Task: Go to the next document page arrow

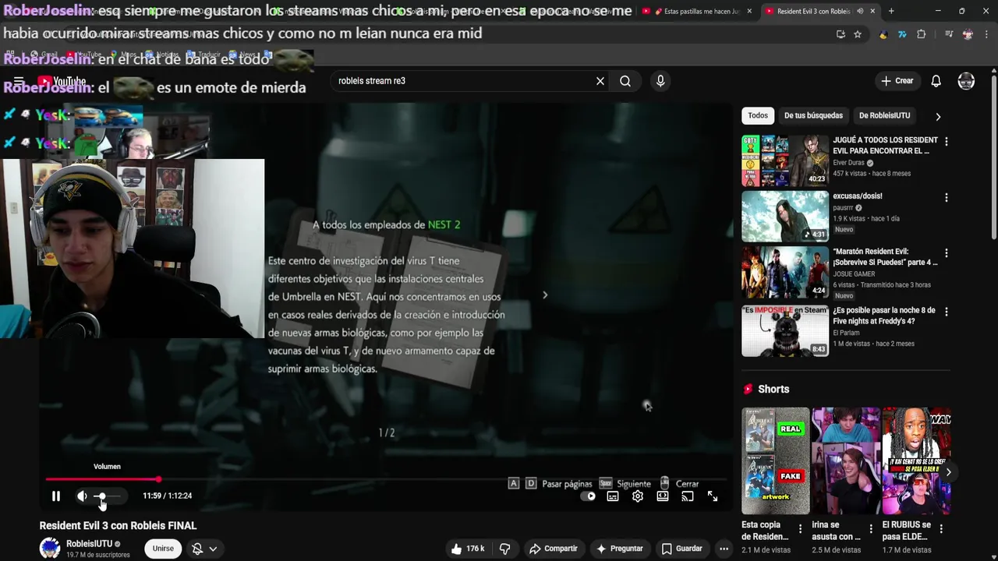Action: [545, 295]
